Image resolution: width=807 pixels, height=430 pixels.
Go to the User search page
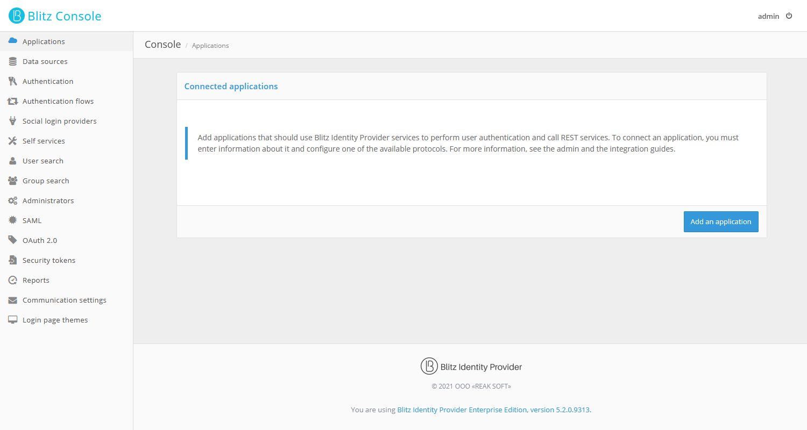[x=67, y=161]
